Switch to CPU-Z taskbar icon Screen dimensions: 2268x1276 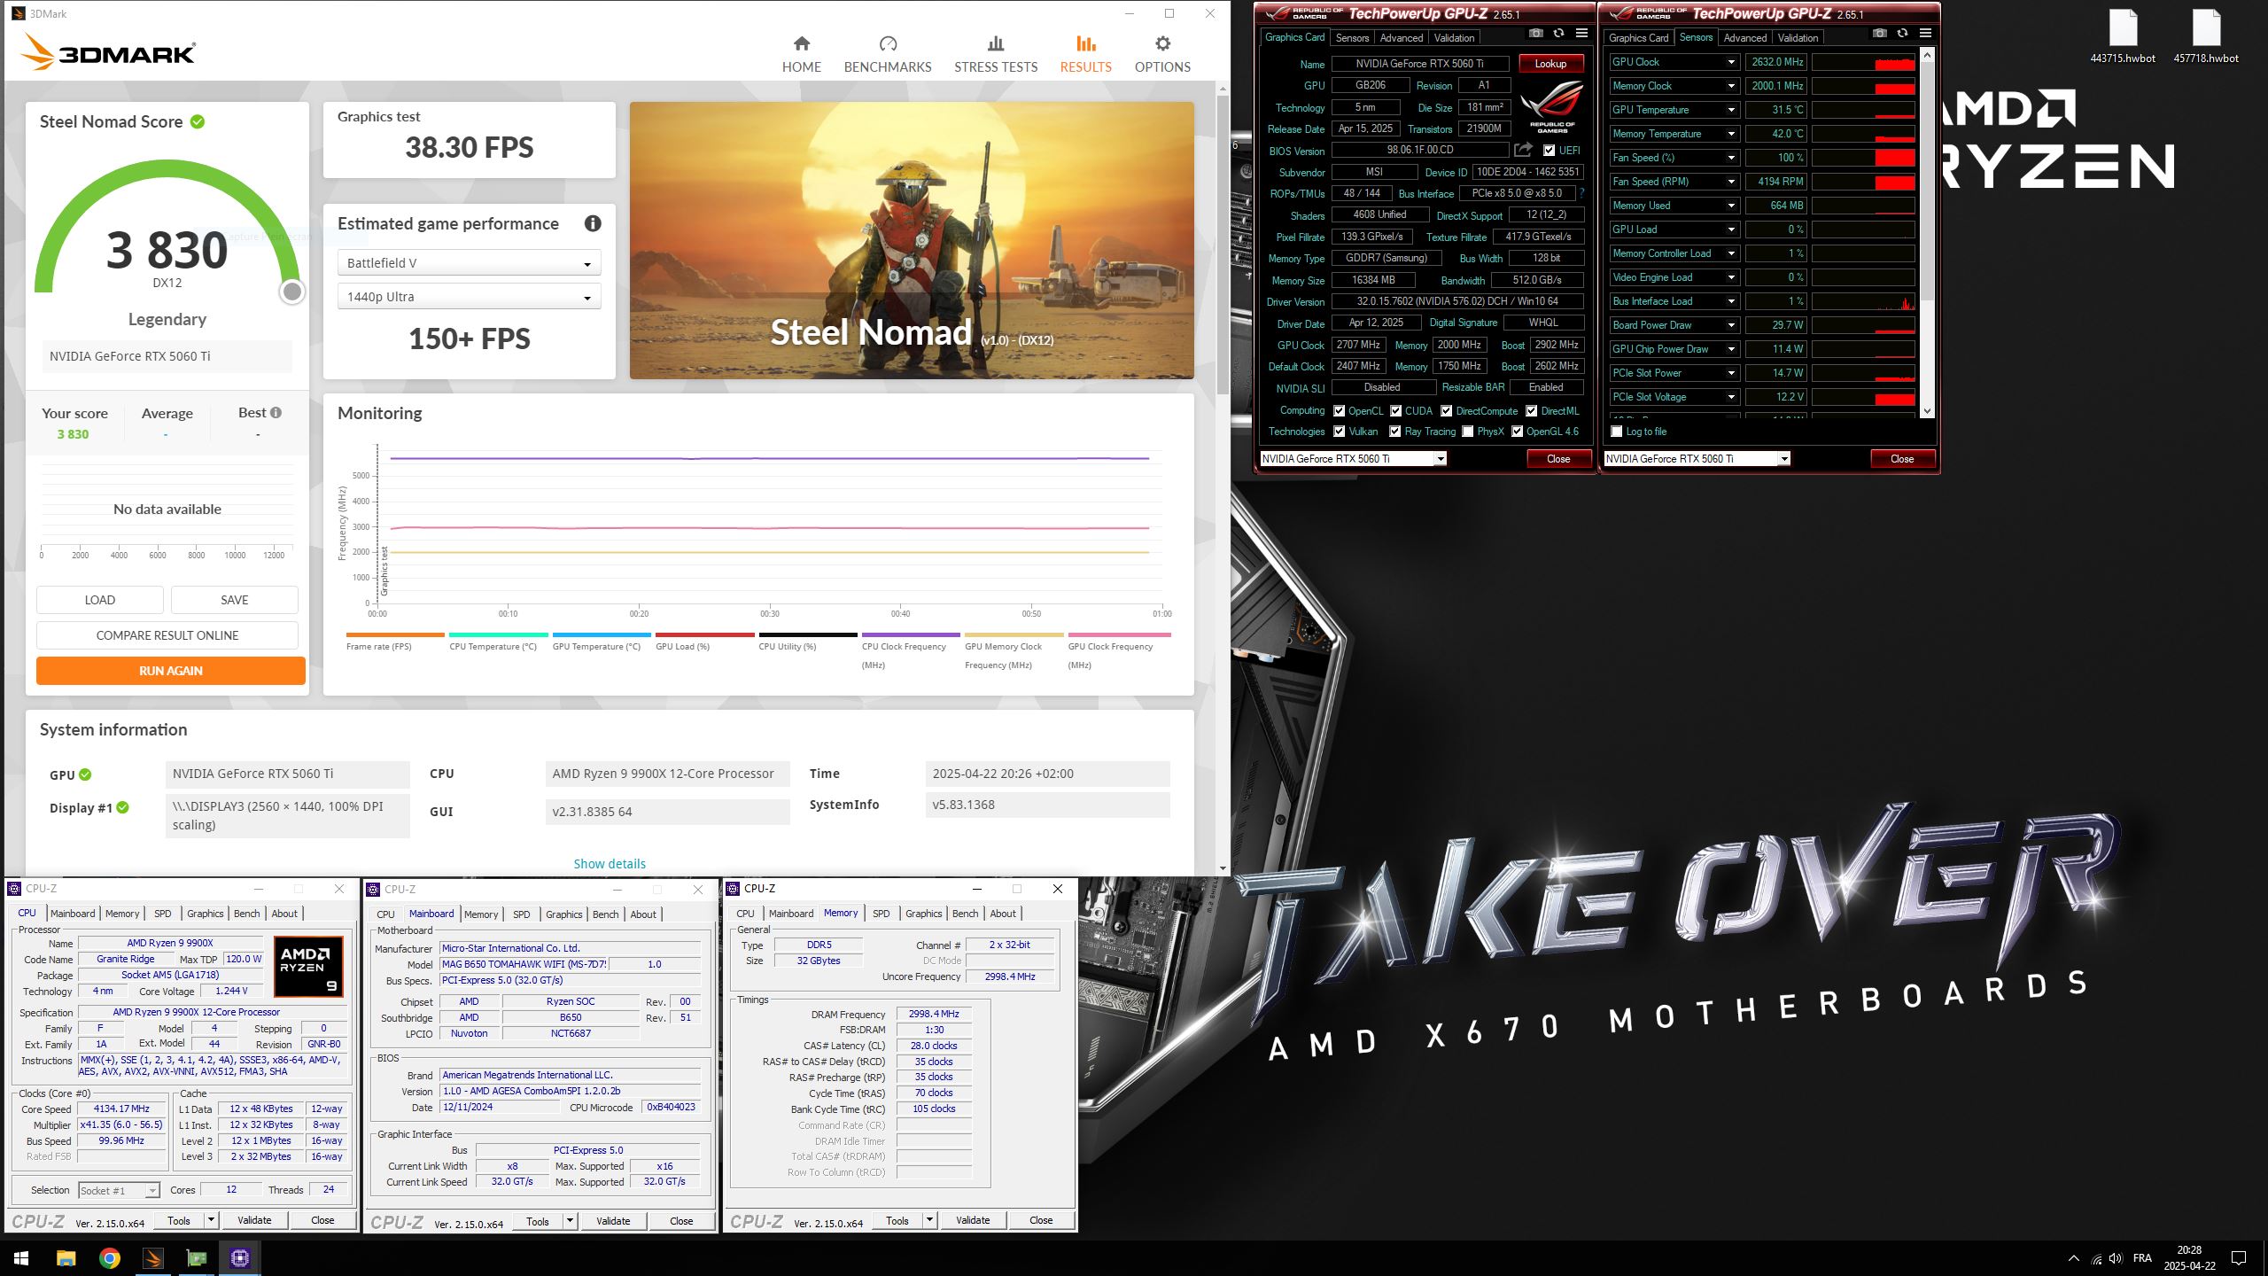pyautogui.click(x=239, y=1257)
